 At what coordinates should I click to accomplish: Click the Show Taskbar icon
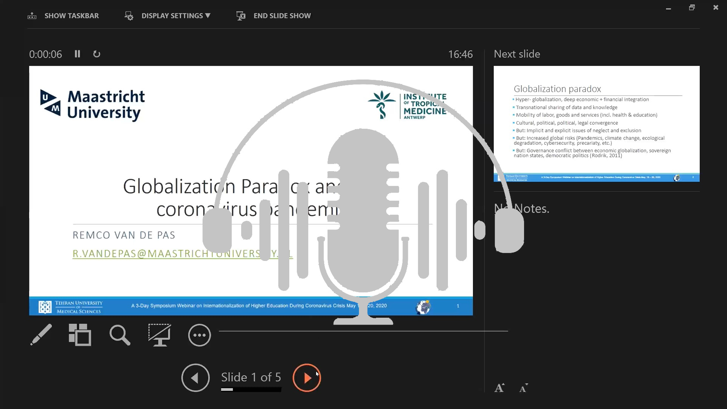point(32,16)
